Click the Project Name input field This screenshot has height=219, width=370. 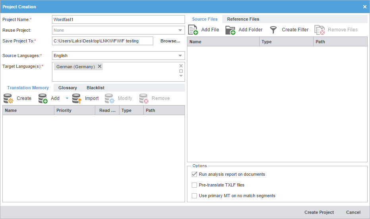click(x=118, y=19)
